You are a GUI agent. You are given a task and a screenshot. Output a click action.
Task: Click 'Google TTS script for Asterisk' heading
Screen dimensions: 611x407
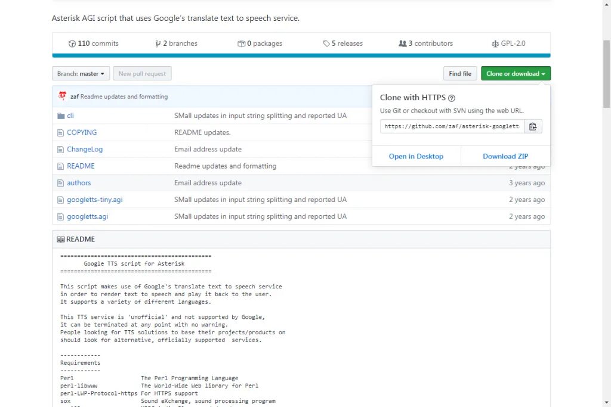[x=134, y=264]
